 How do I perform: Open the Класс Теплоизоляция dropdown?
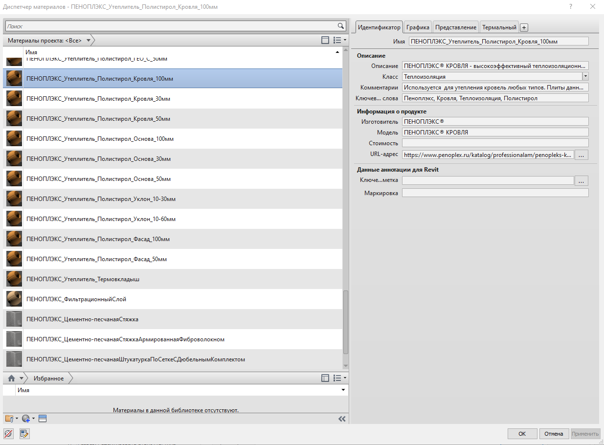click(585, 76)
